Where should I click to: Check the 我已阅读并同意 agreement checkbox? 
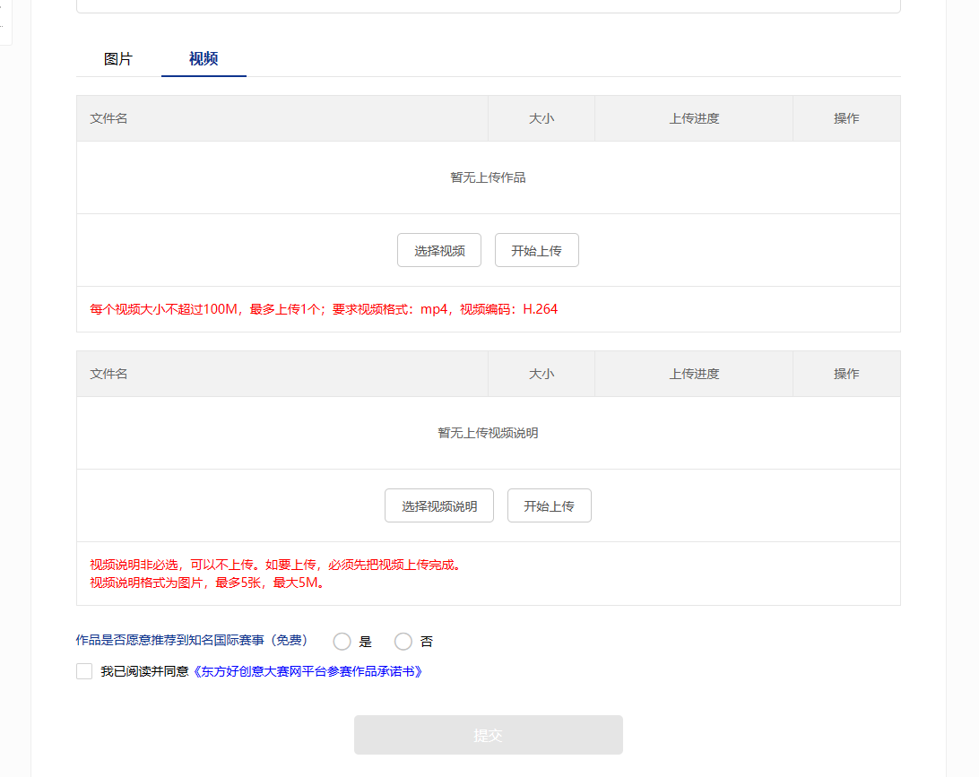point(84,670)
